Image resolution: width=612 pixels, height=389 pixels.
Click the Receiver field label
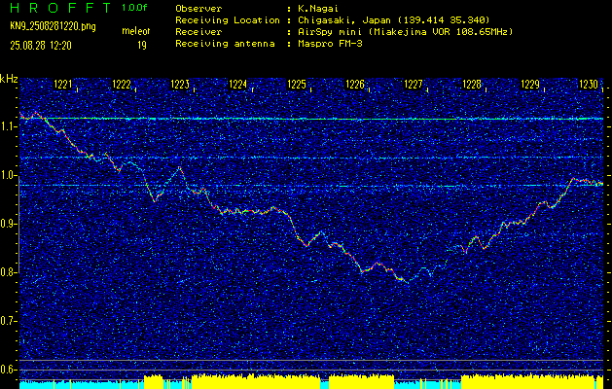click(198, 31)
